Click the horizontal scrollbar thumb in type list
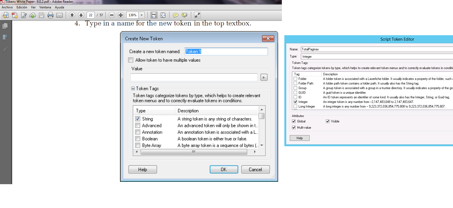The image size is (453, 208). [194, 152]
